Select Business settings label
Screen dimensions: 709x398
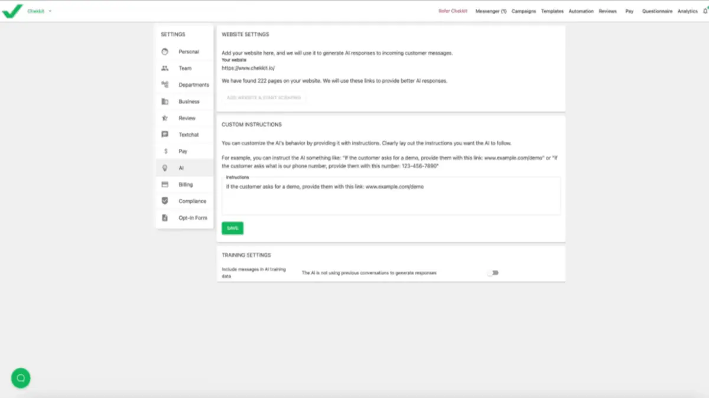[x=189, y=102]
